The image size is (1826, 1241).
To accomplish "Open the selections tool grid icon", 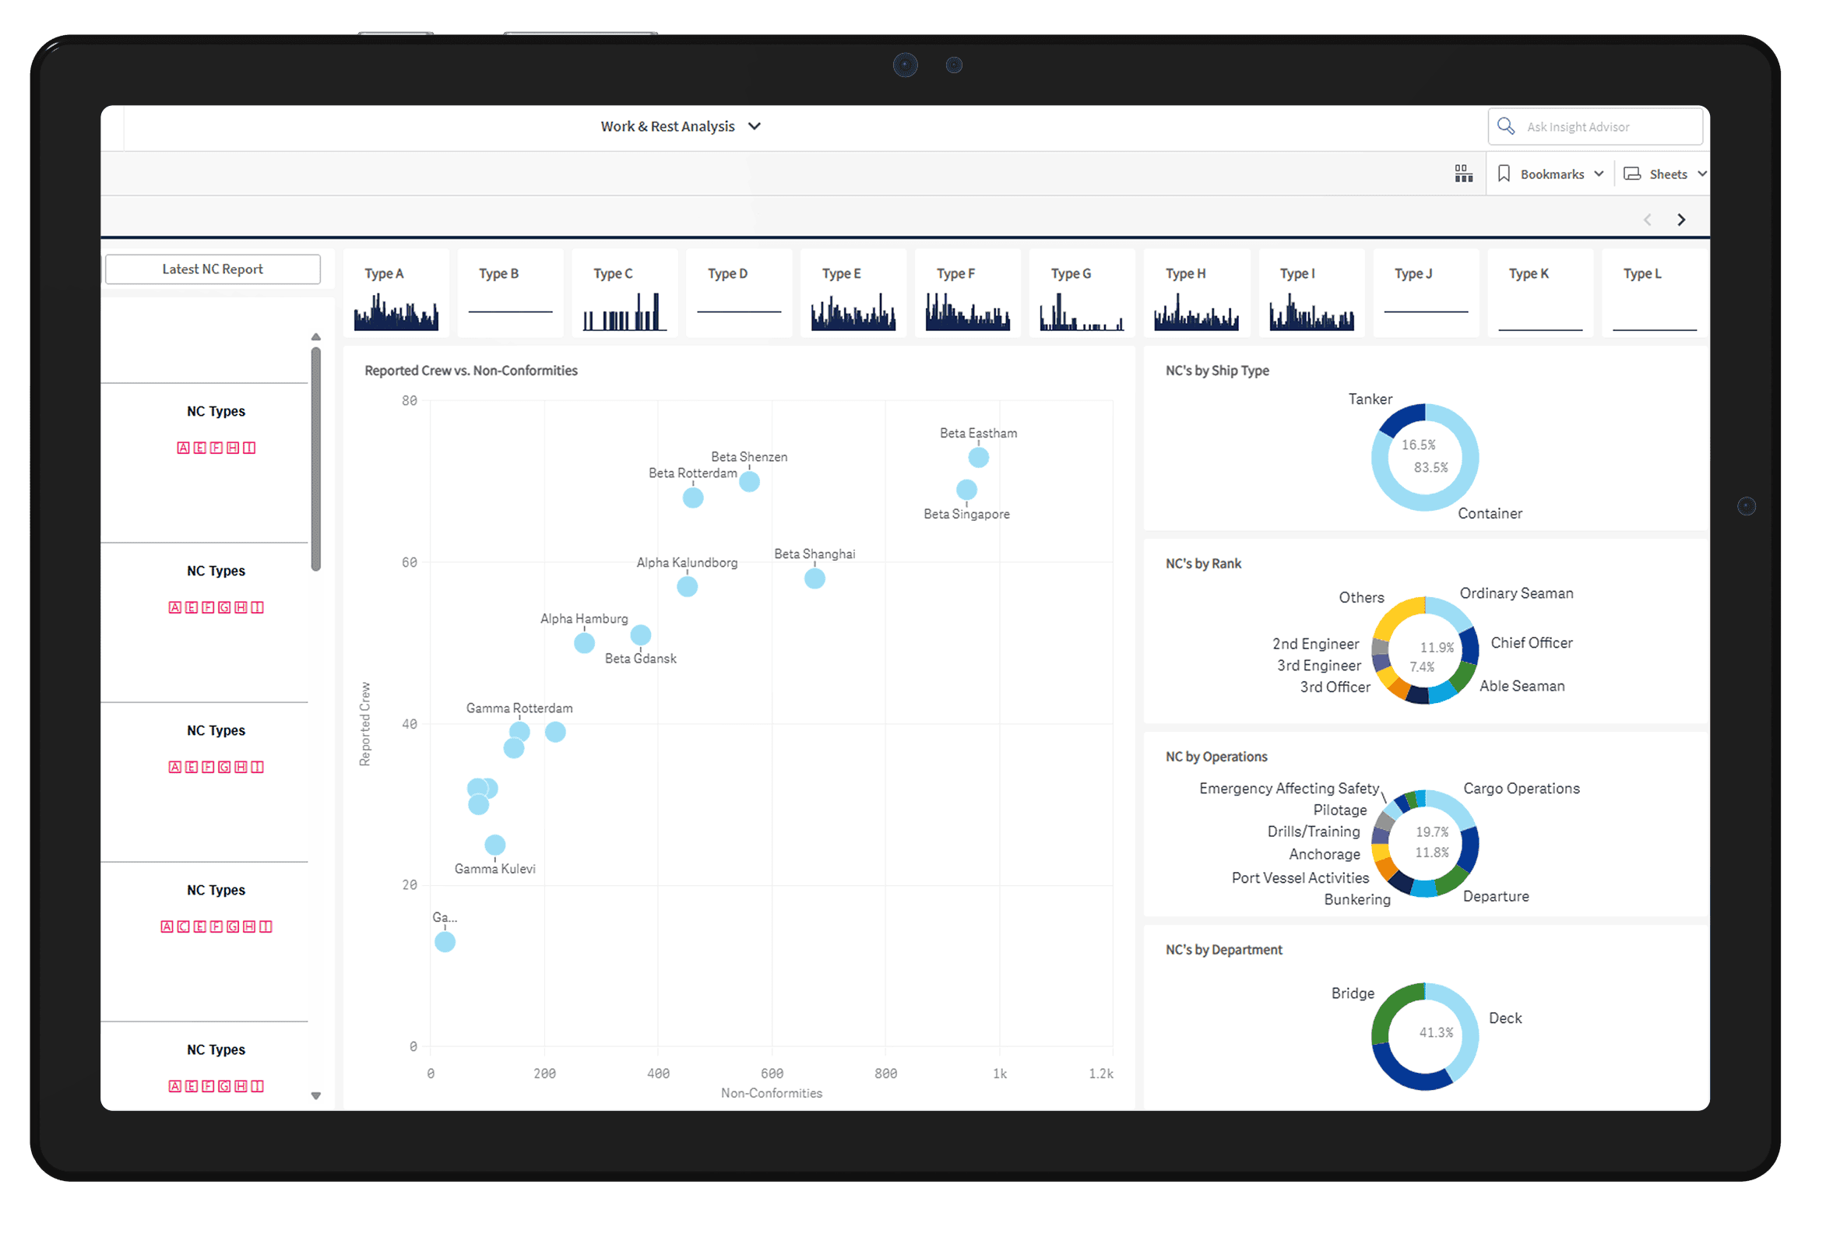I will tap(1463, 174).
